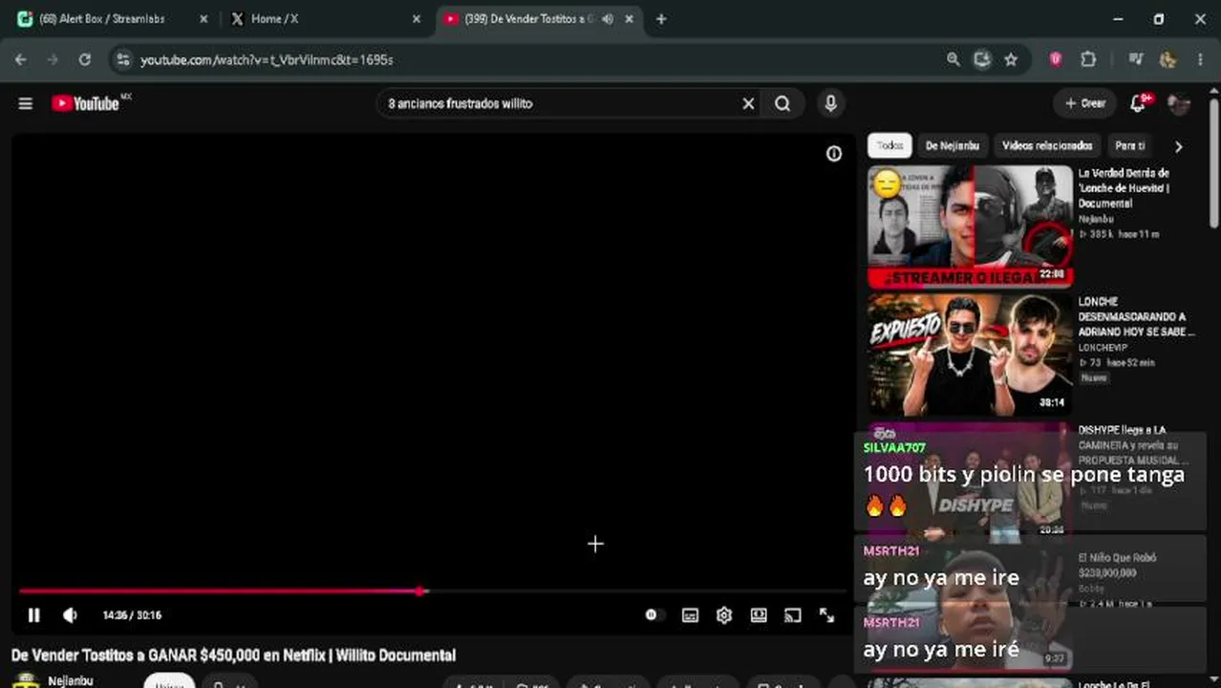Clear the YouTube search box text
Viewport: 1221px width, 688px height.
coord(748,103)
